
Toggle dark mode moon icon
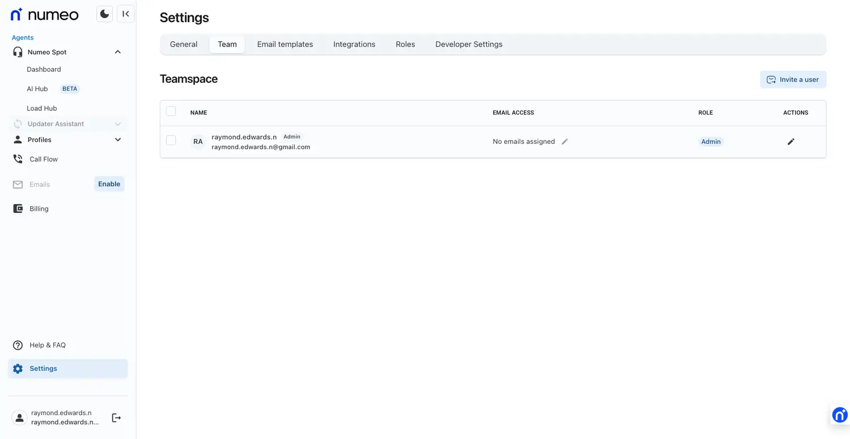tap(104, 14)
